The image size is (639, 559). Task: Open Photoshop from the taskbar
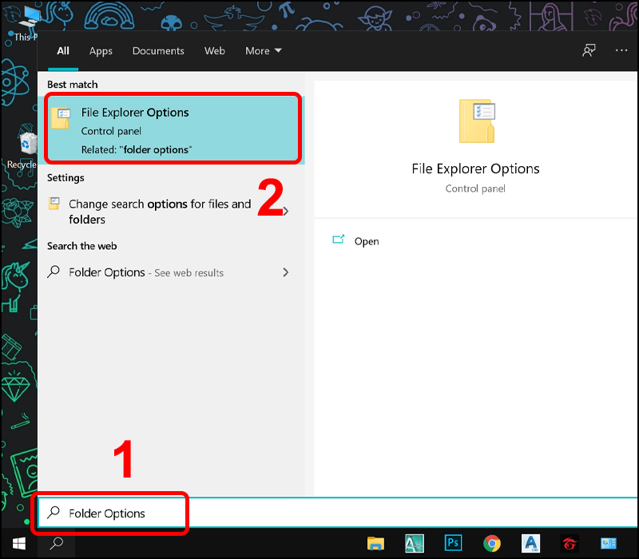[453, 543]
